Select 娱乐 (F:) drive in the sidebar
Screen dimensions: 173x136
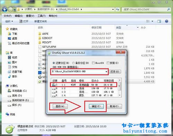click(17, 105)
